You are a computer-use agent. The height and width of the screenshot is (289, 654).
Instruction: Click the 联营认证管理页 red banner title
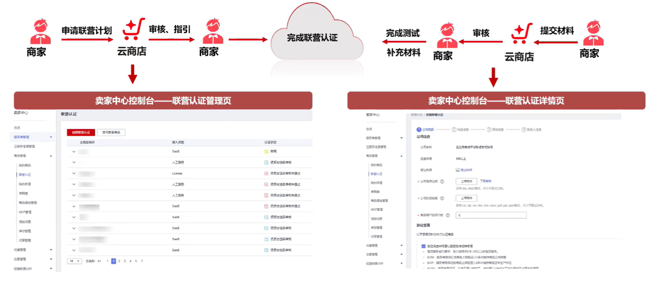pos(163,101)
